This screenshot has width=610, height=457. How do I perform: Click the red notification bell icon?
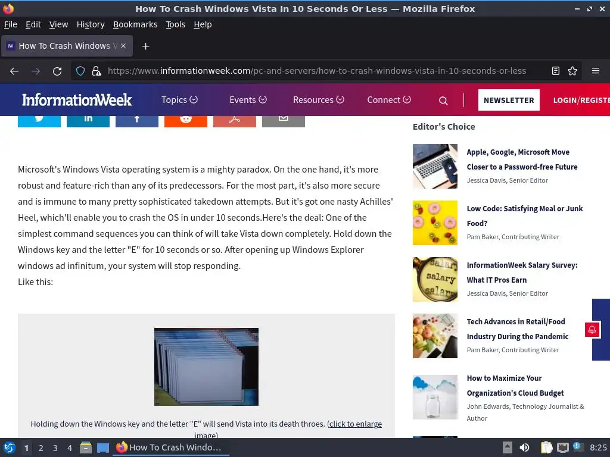point(592,330)
